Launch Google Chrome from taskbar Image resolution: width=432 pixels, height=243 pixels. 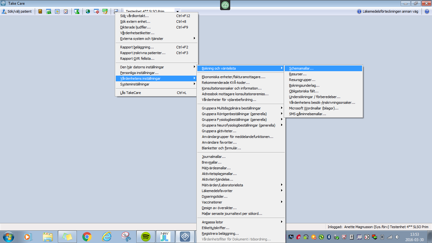point(87,237)
